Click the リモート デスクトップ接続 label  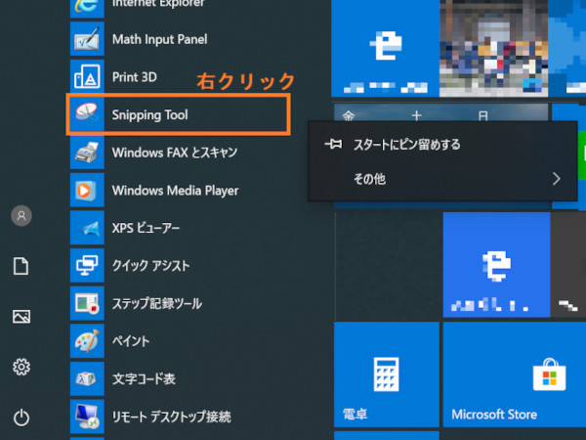tap(172, 417)
